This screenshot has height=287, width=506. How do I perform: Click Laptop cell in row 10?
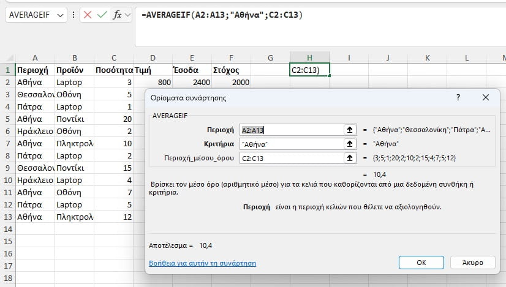click(75, 181)
